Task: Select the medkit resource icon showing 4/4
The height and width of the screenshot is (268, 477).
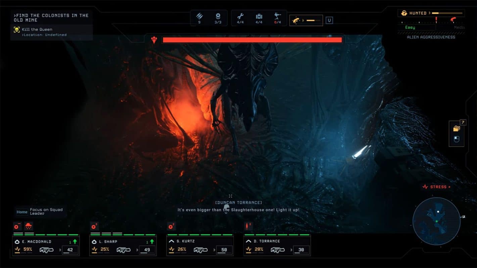Action: tap(259, 16)
